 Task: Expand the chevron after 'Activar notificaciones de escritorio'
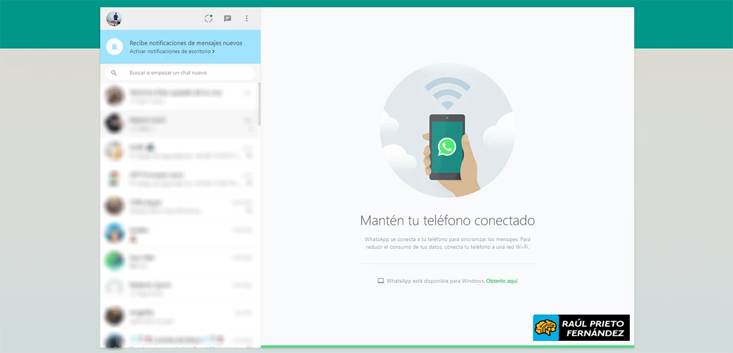pos(214,52)
